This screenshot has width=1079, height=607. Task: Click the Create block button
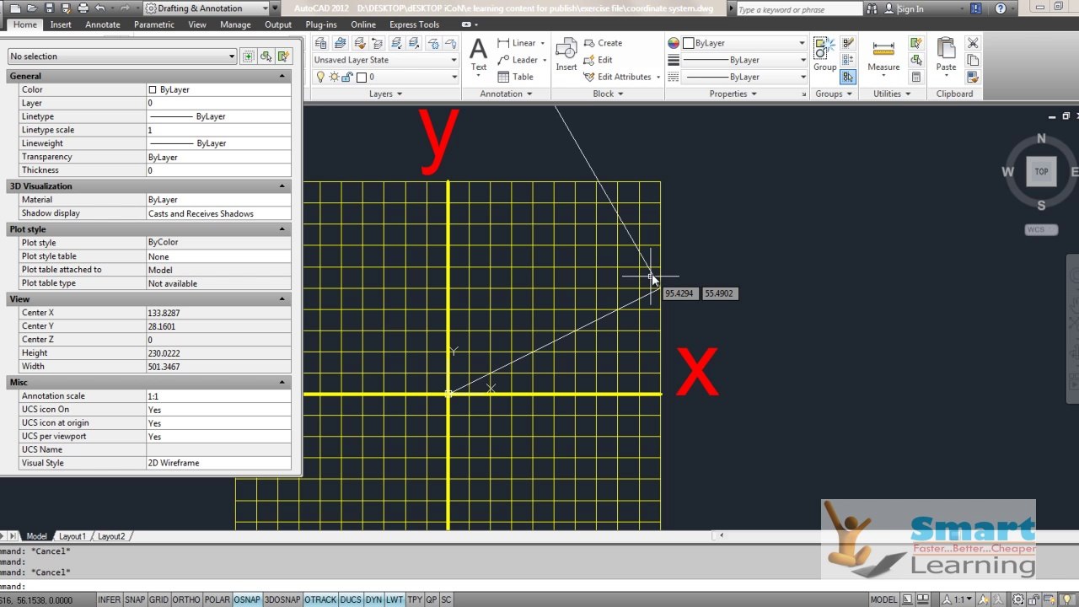pyautogui.click(x=604, y=43)
